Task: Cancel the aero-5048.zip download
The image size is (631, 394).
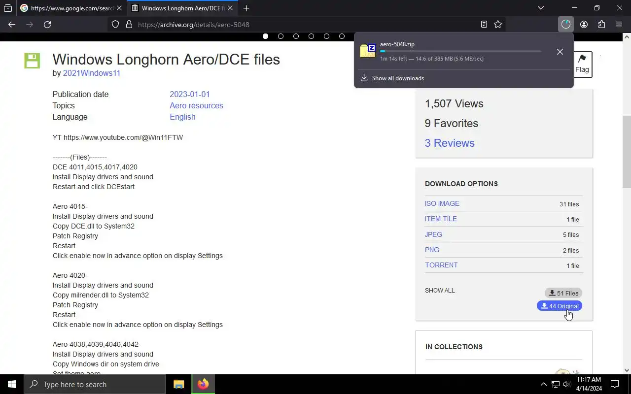Action: [x=560, y=52]
